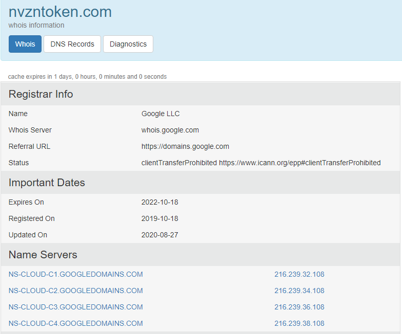The image size is (402, 334).
Task: Select the Whois tab
Action: click(x=25, y=44)
